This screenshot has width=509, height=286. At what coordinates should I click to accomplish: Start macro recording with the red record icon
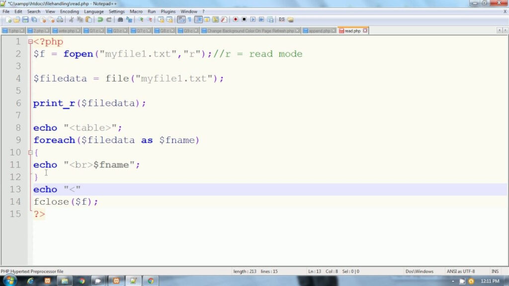[x=235, y=20]
